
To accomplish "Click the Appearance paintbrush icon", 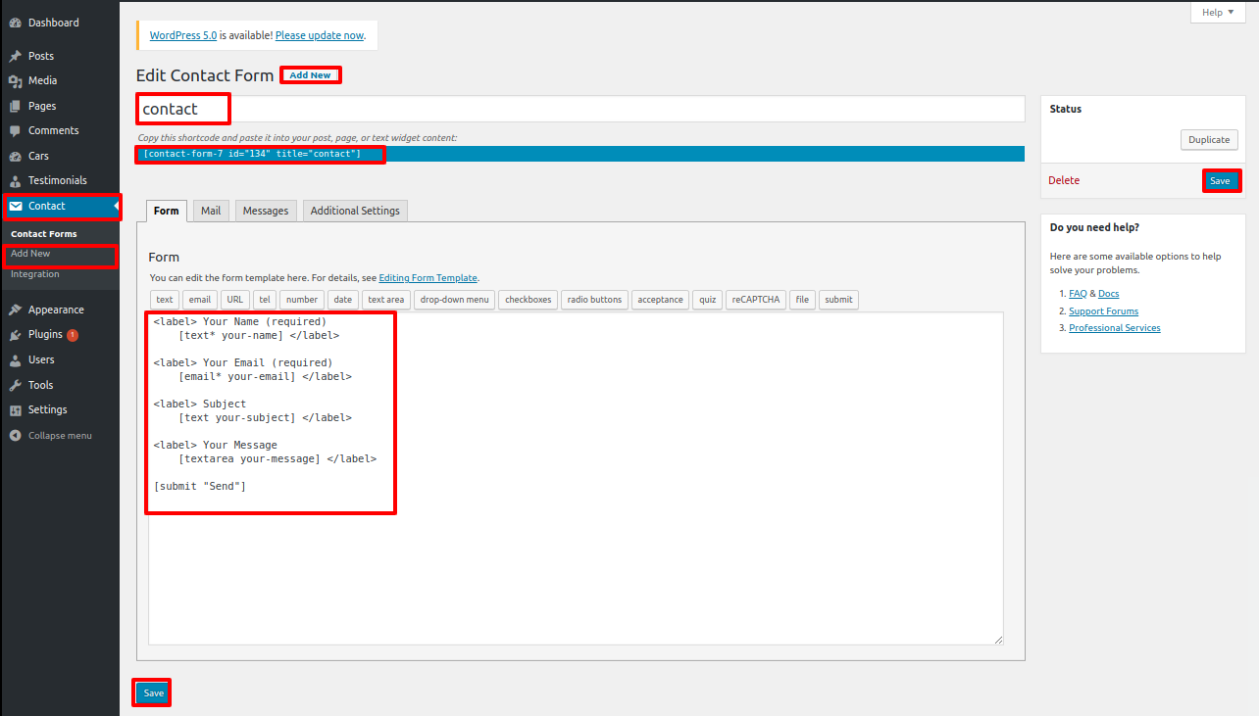I will pos(16,310).
